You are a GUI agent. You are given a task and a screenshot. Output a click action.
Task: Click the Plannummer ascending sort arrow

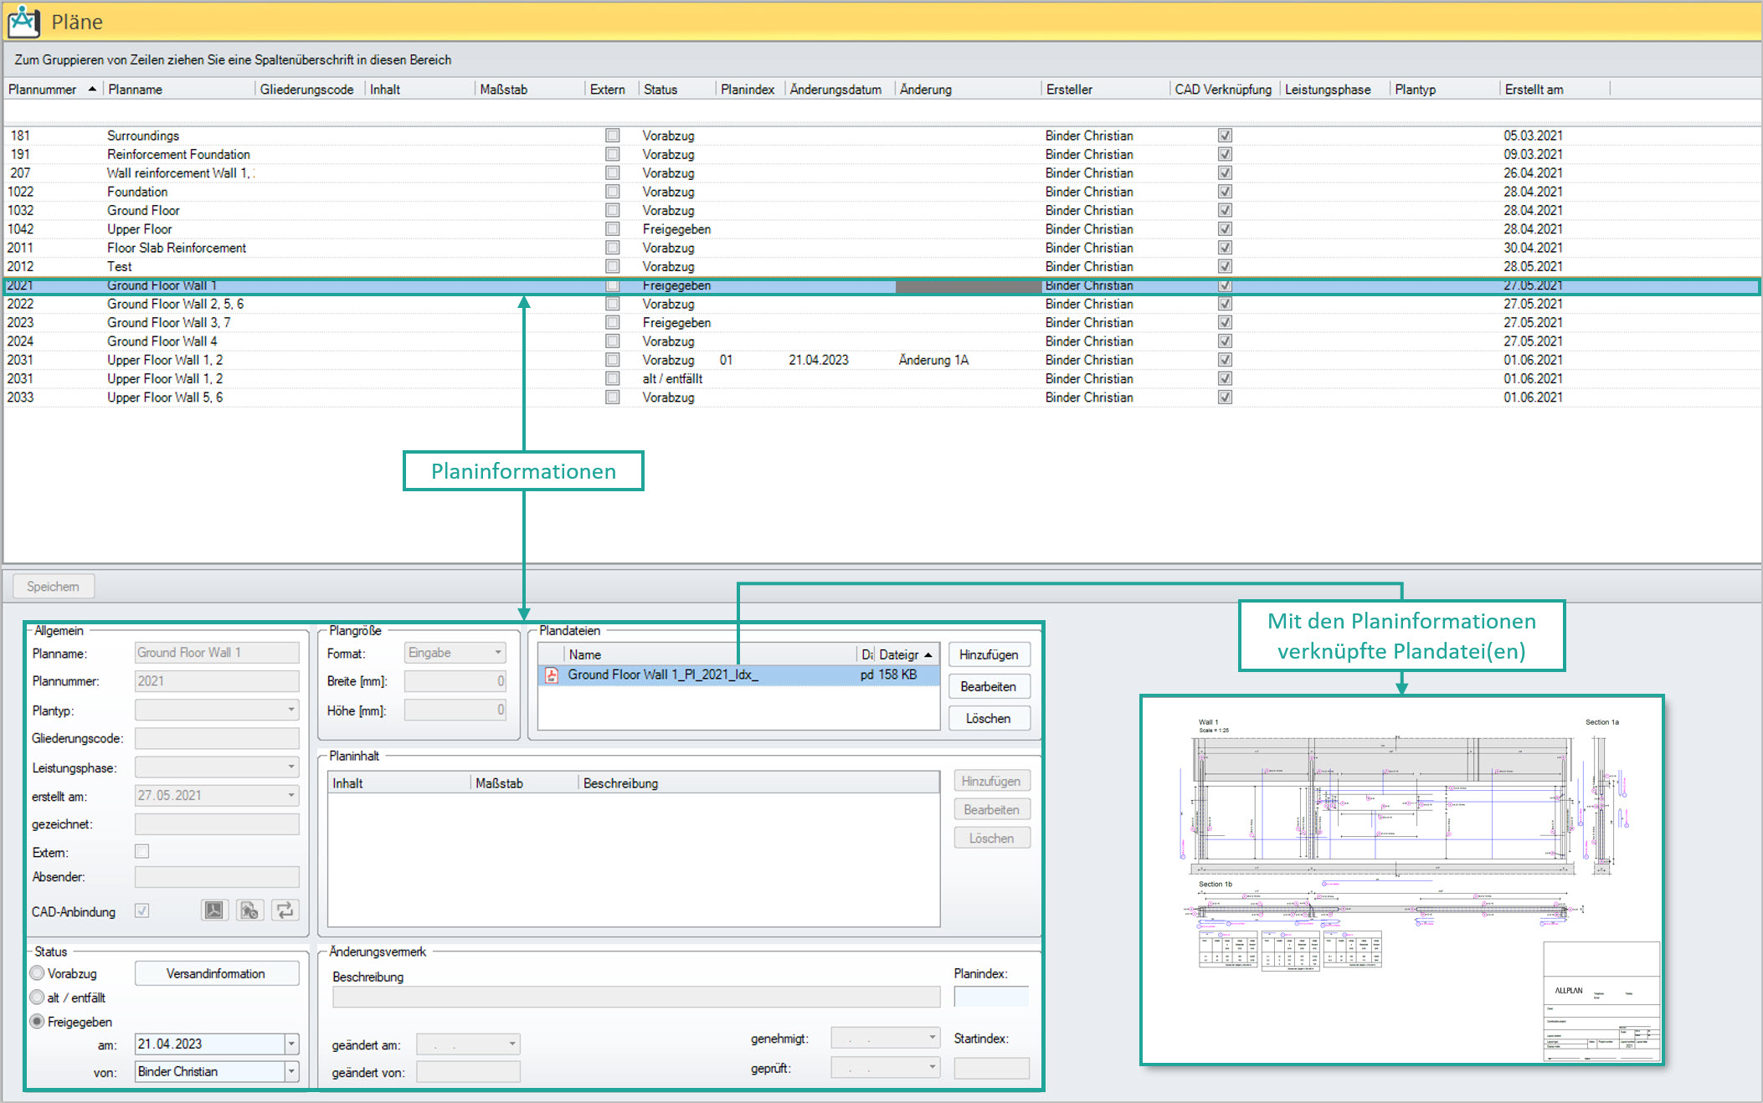92,89
